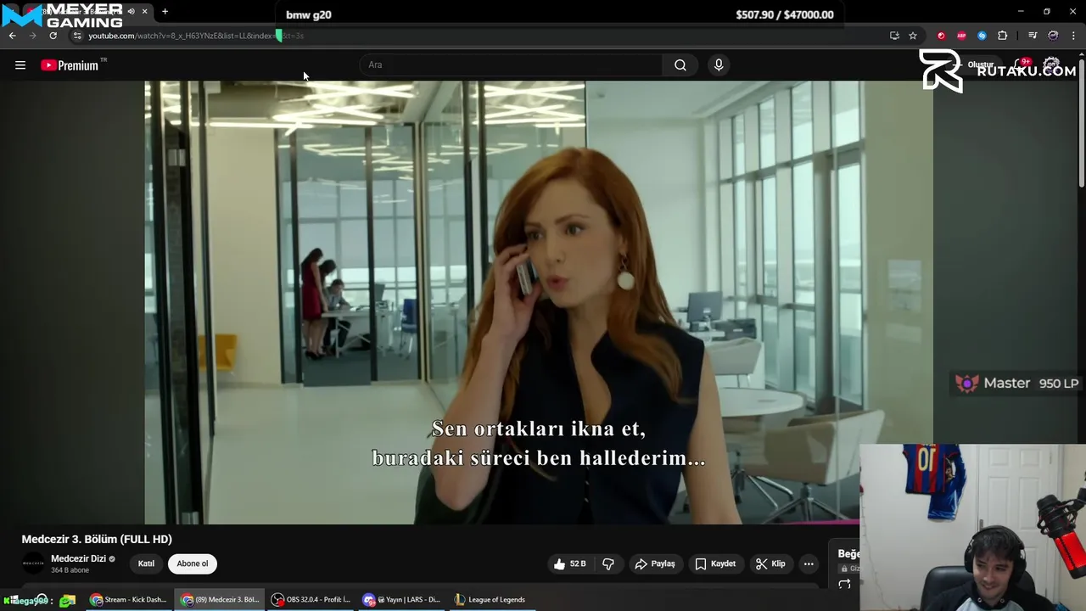Click the Paylaş share button
This screenshot has width=1086, height=611.
point(655,563)
